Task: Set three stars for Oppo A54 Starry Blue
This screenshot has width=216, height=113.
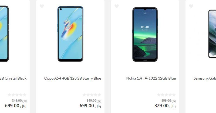Action: (x=92, y=95)
